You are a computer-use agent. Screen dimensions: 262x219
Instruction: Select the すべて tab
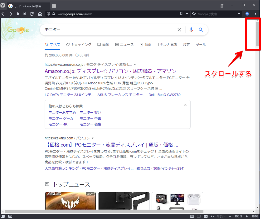point(52,44)
